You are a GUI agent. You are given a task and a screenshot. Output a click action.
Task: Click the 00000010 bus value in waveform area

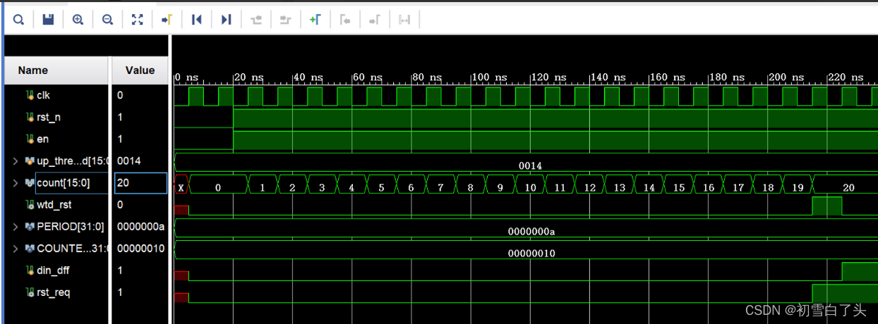click(x=531, y=253)
